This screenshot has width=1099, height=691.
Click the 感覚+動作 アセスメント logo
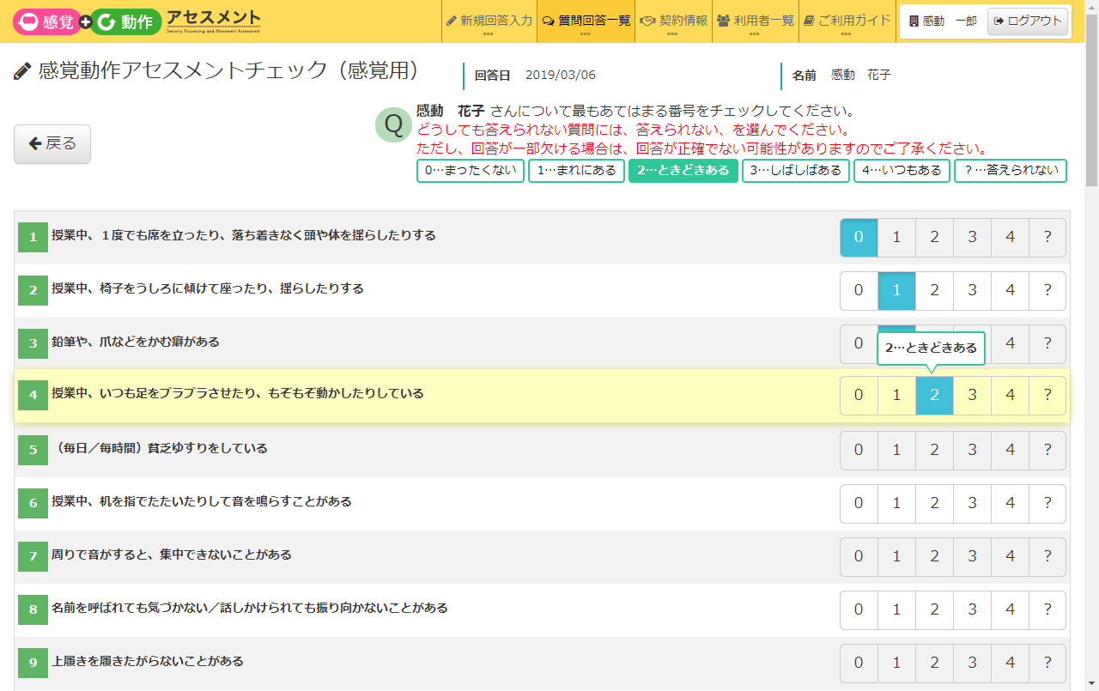point(137,21)
